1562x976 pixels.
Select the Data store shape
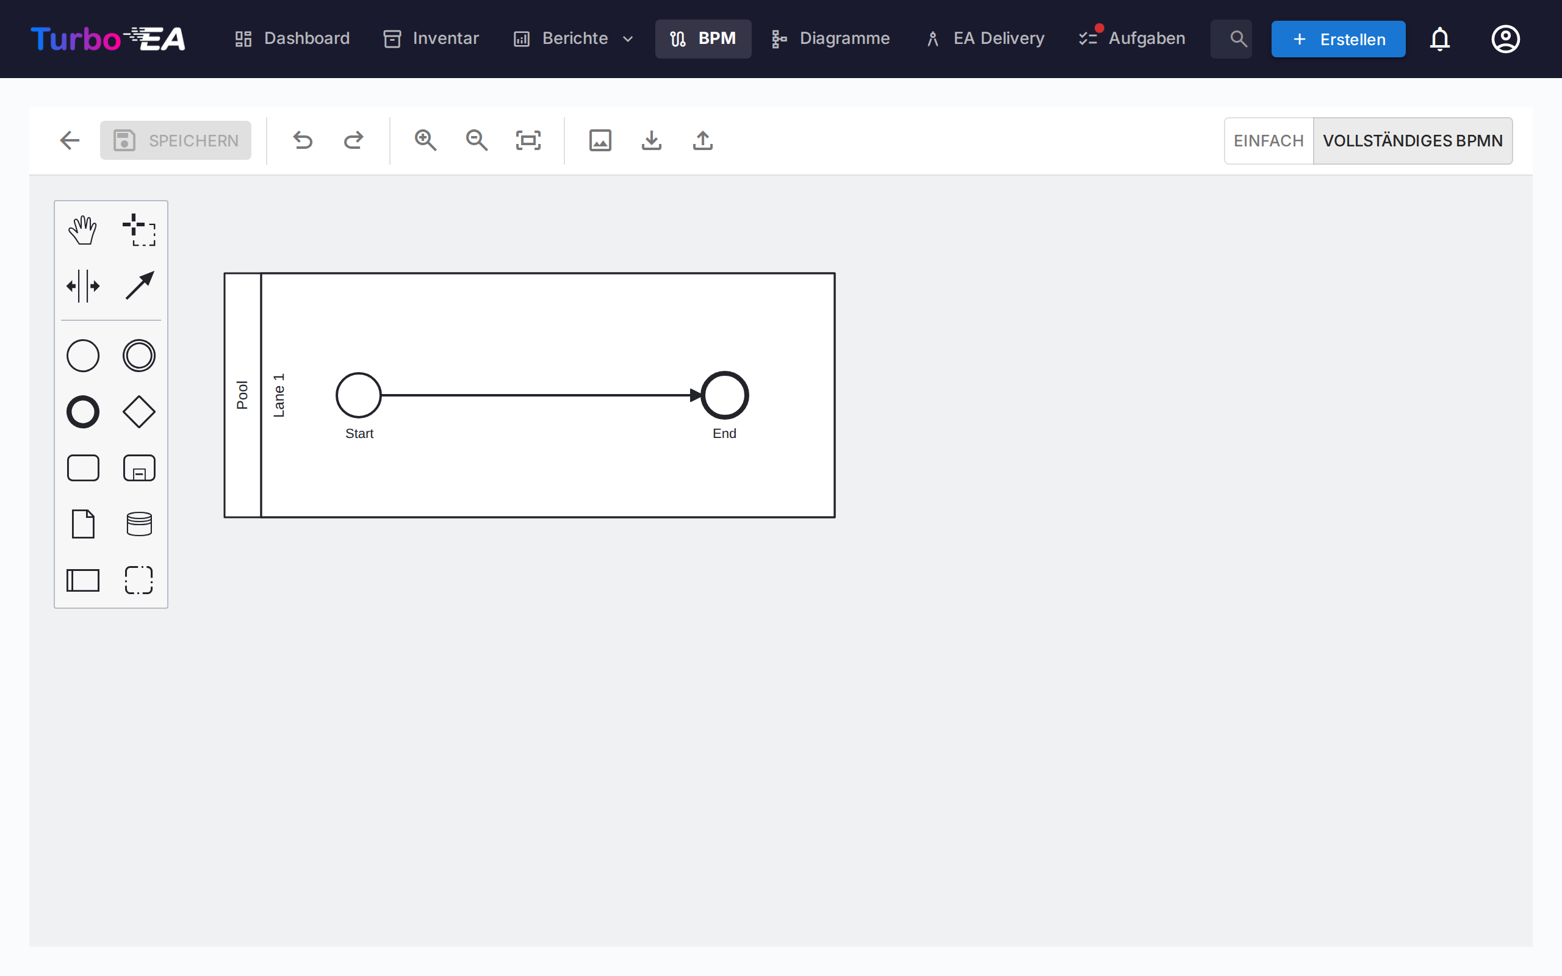[139, 523]
